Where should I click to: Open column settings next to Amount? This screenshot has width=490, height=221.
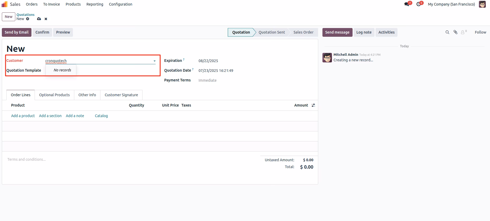click(313, 105)
